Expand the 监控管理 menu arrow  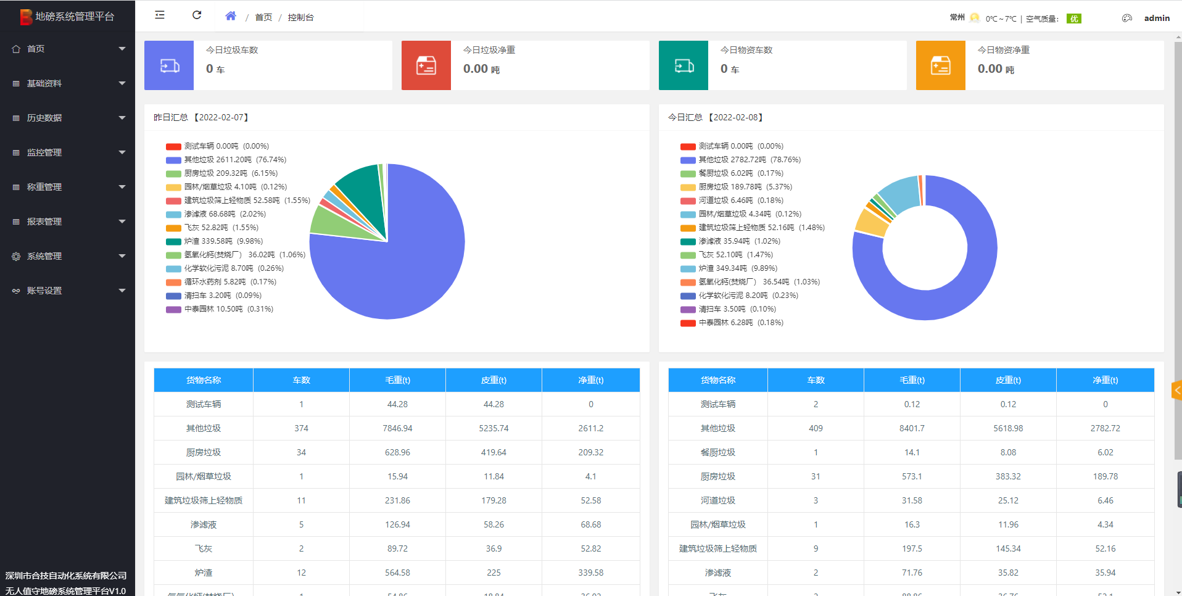pyautogui.click(x=122, y=152)
